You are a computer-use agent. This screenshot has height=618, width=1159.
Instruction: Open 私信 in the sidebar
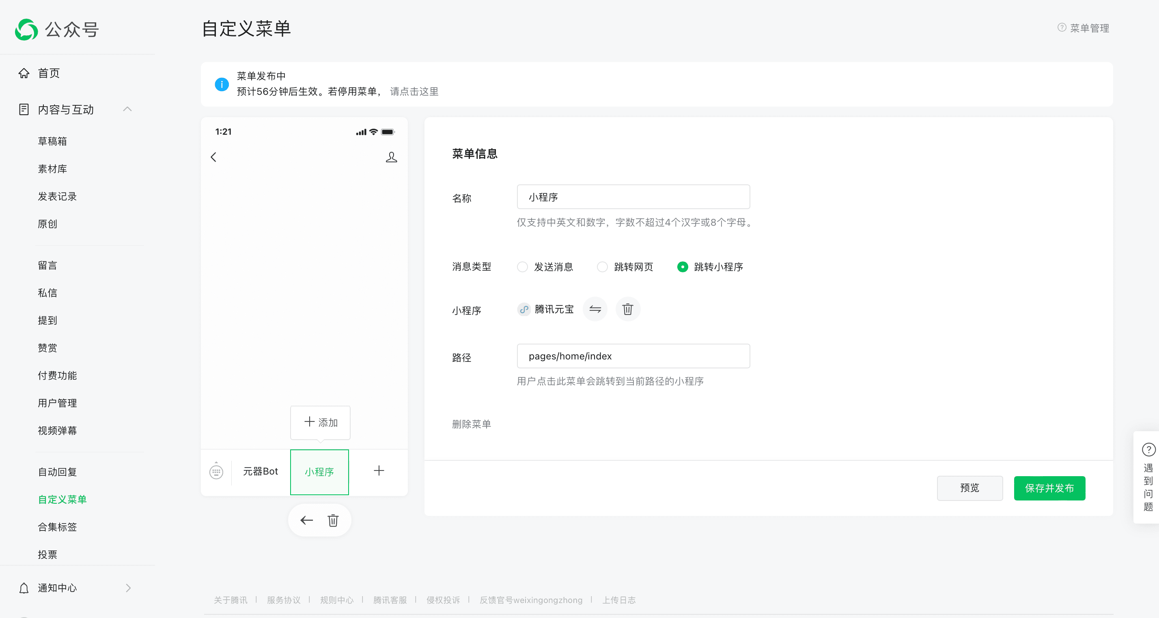47,293
